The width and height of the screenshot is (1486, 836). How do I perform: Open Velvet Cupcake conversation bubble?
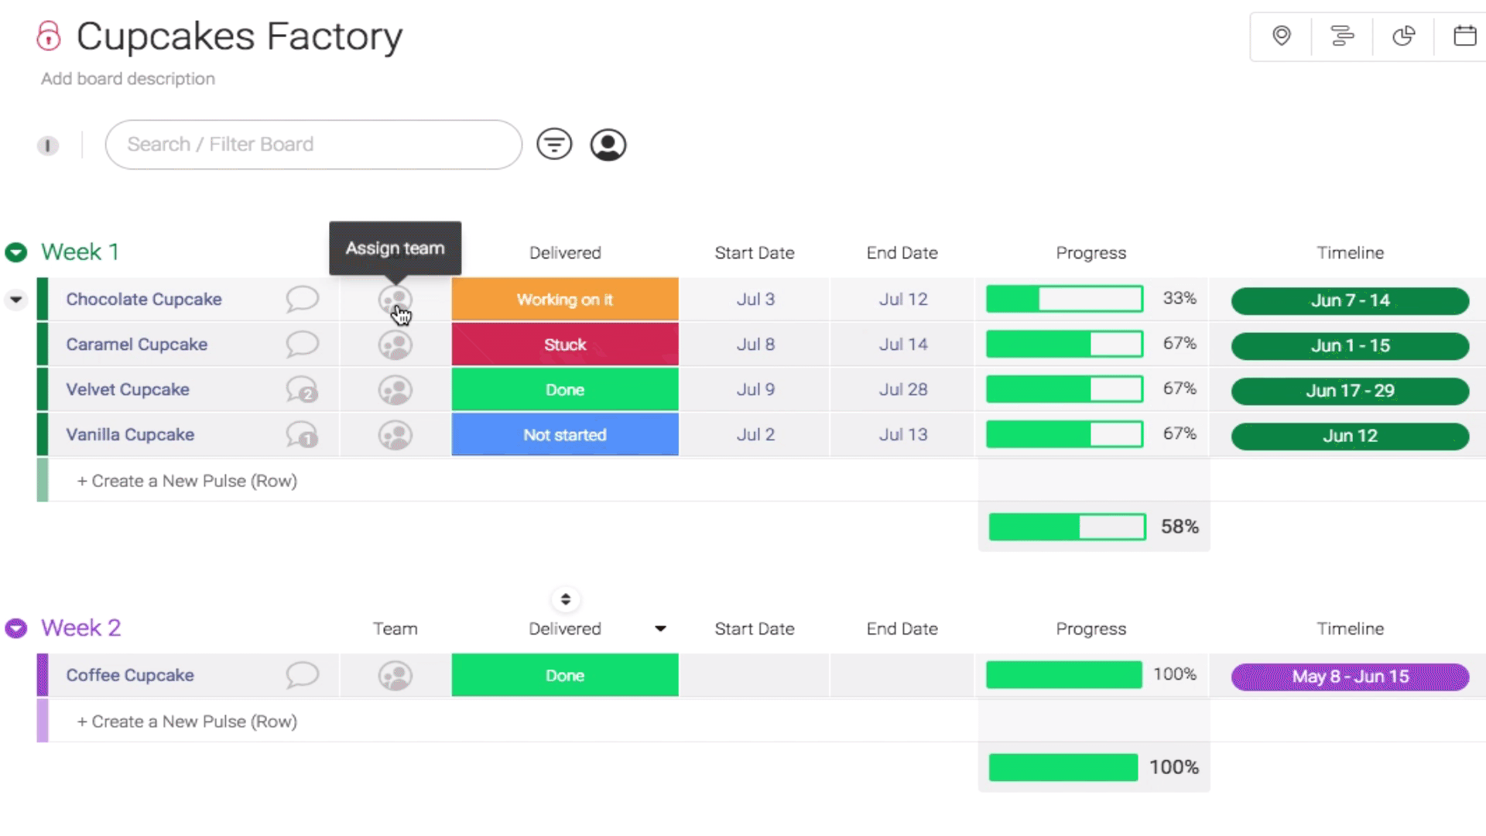click(301, 389)
